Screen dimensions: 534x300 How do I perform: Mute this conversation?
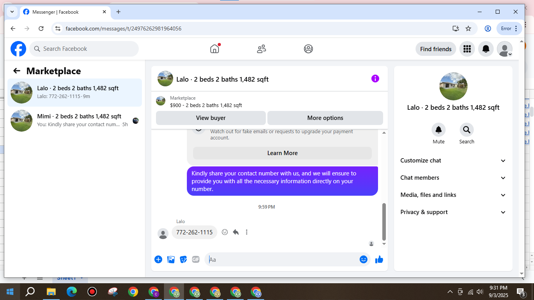pos(439,130)
